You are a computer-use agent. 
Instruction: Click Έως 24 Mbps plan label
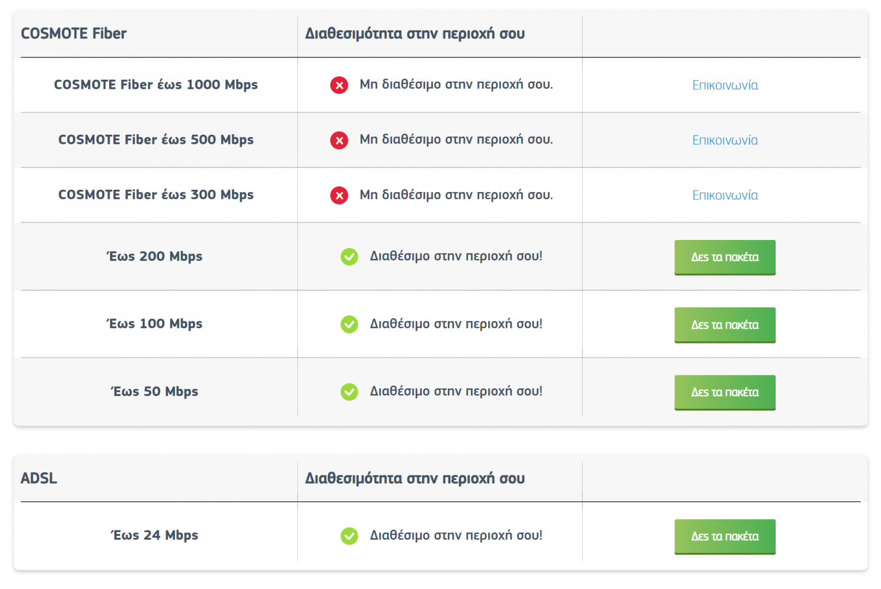pyautogui.click(x=154, y=535)
